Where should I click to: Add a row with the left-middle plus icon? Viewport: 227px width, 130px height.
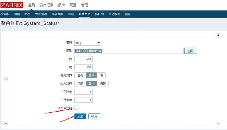[6, 79]
